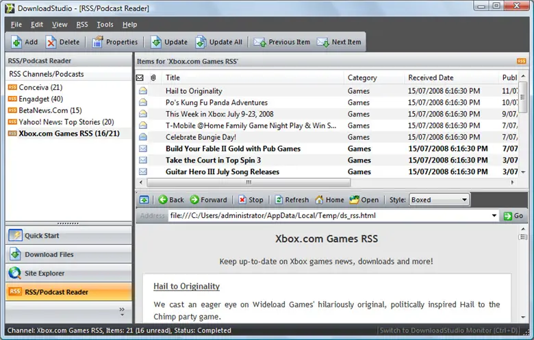Expand the address bar history dropdown

click(494, 215)
